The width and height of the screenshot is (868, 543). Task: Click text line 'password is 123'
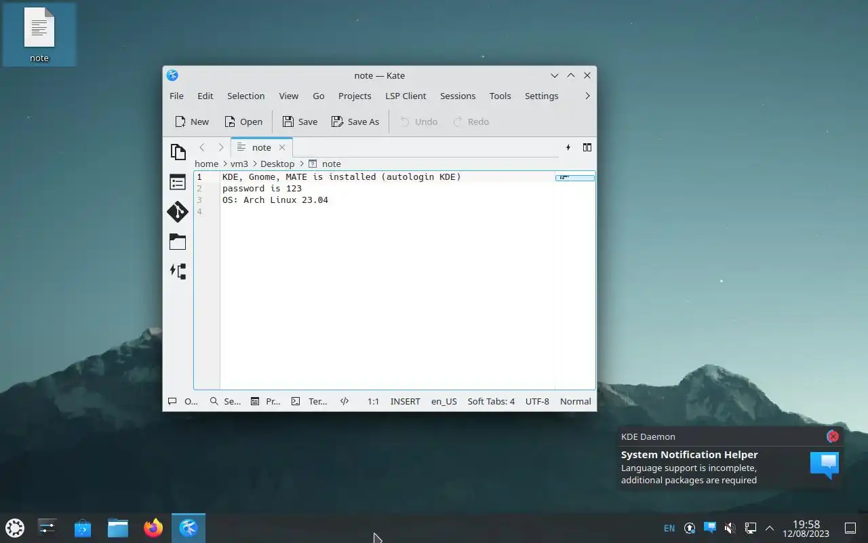coord(262,188)
